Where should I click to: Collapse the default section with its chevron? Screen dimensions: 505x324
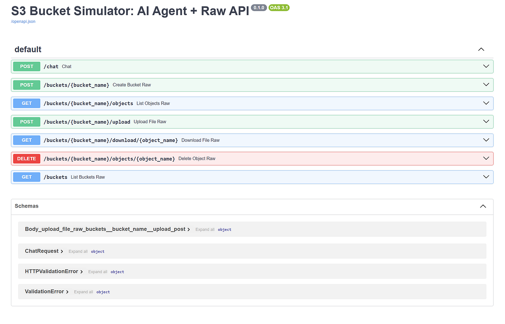pyautogui.click(x=481, y=49)
